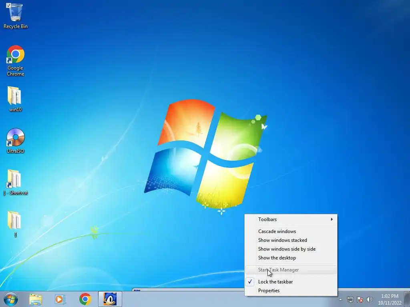Open taskbar Properties from menu
This screenshot has width=410, height=307.
[x=291, y=291]
